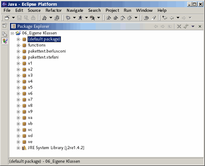Collapse the 06_Eigene Klassen project tree
This screenshot has height=166, width=205.
[x=12, y=33]
